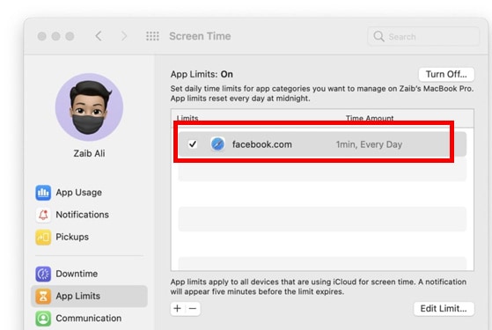The height and width of the screenshot is (330, 492).
Task: Remove the limit with the minus button
Action: point(193,309)
